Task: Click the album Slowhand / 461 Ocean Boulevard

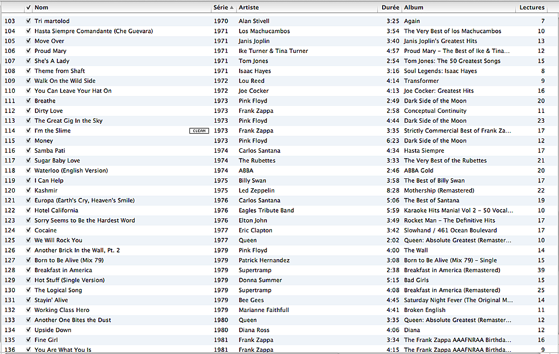Action: tap(450, 230)
